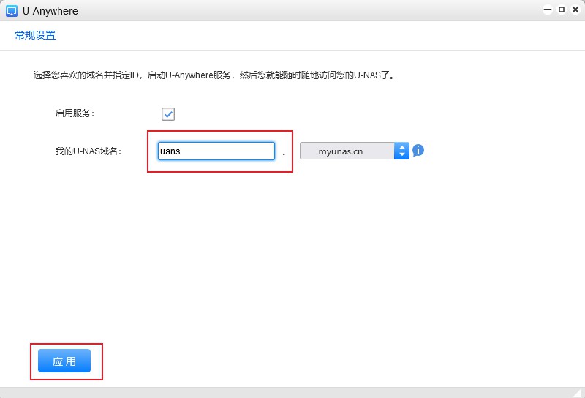Viewport: 585px width, 398px height.
Task: Click the gray status bar at window bottom
Action: click(x=292, y=393)
